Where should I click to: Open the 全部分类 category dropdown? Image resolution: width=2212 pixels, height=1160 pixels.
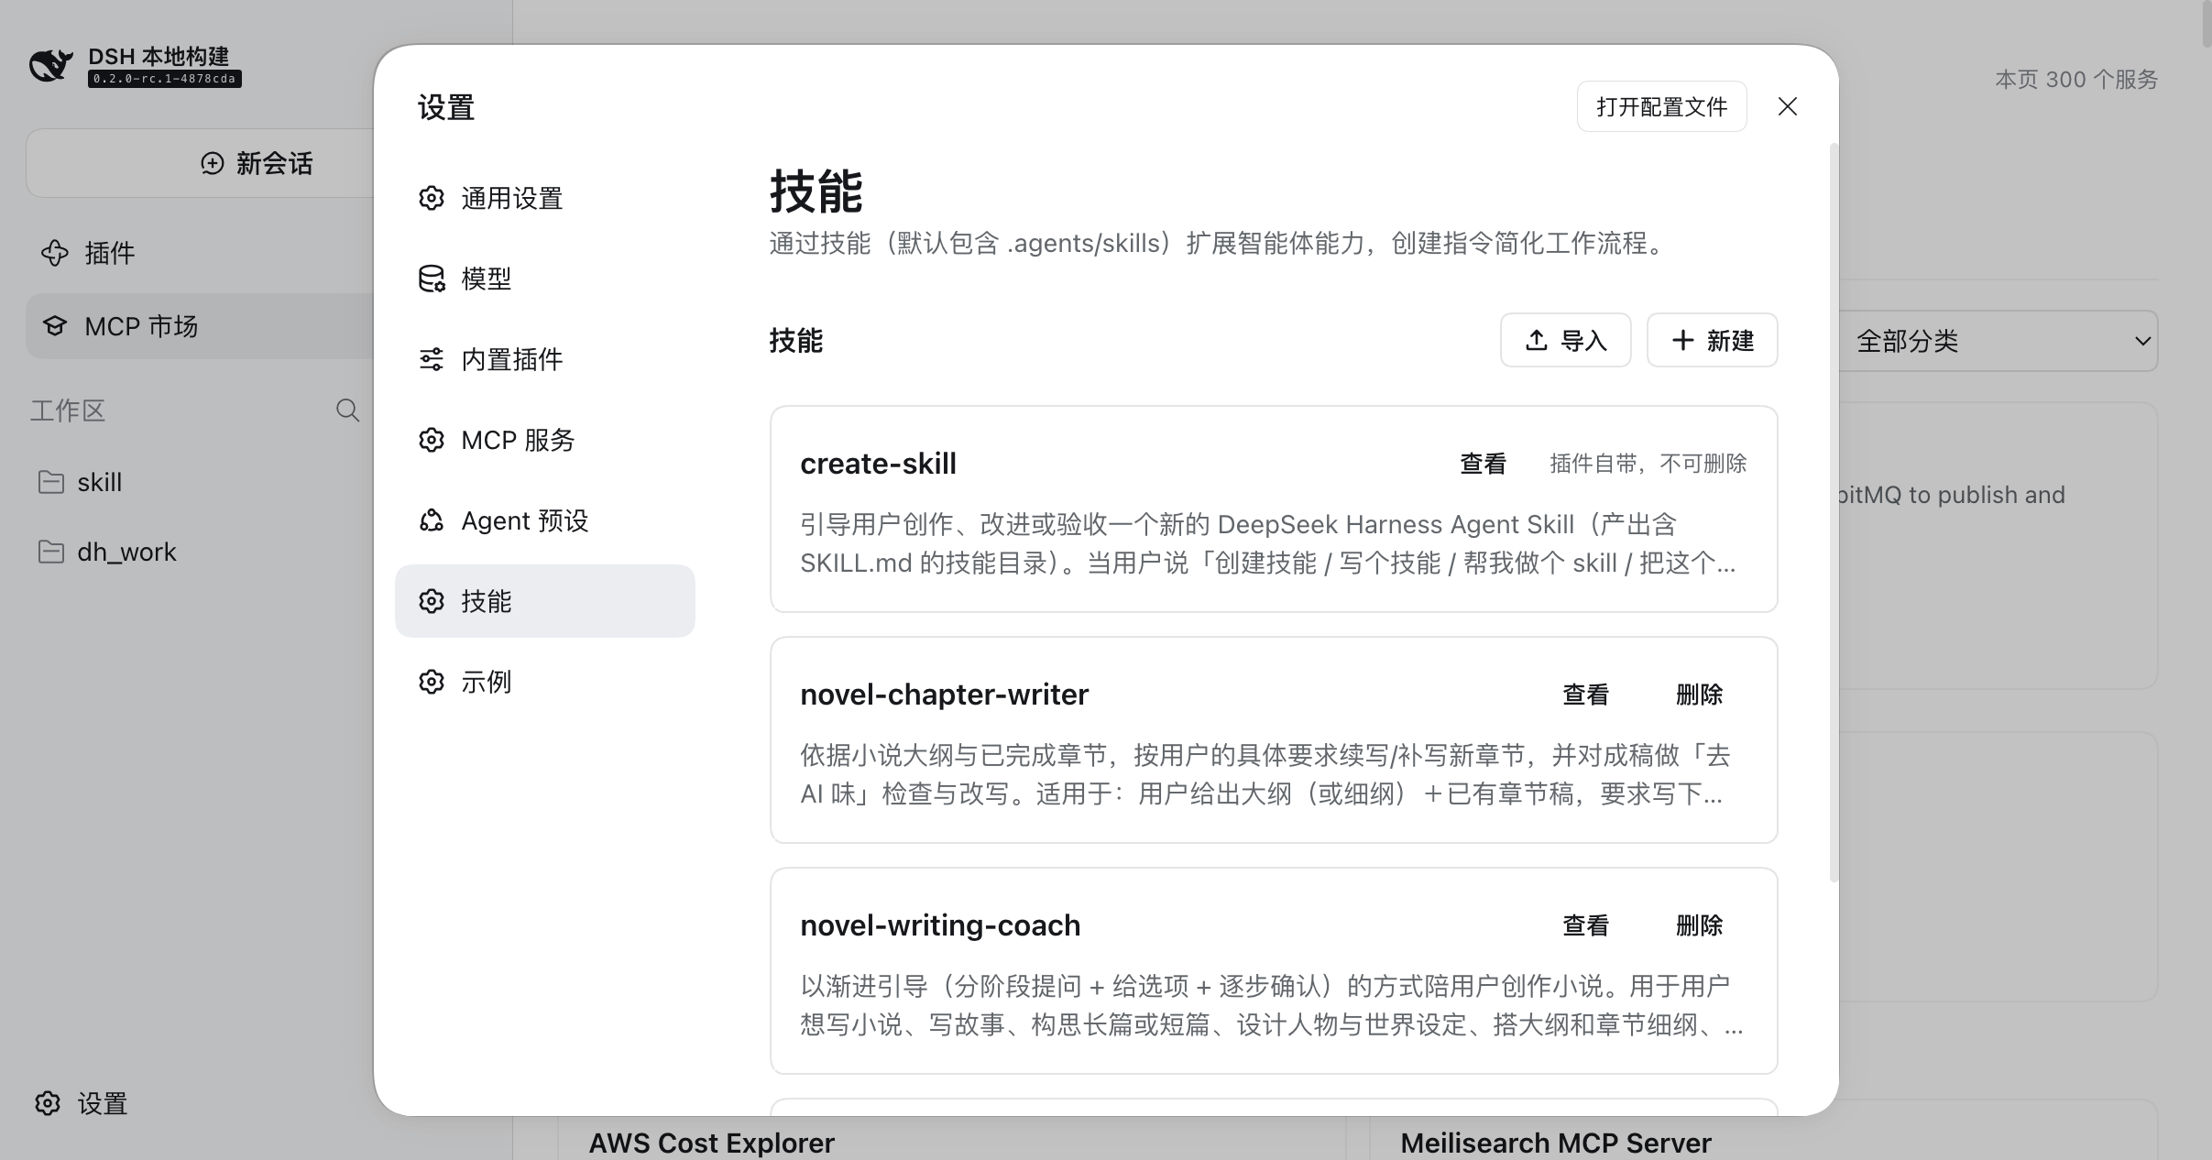click(1998, 341)
